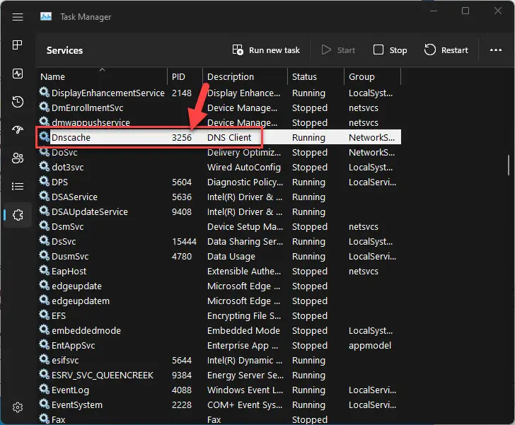Click the gear icon of EFS row

[x=45, y=315]
